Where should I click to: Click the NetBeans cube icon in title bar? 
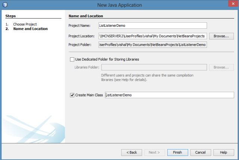pos(5,5)
